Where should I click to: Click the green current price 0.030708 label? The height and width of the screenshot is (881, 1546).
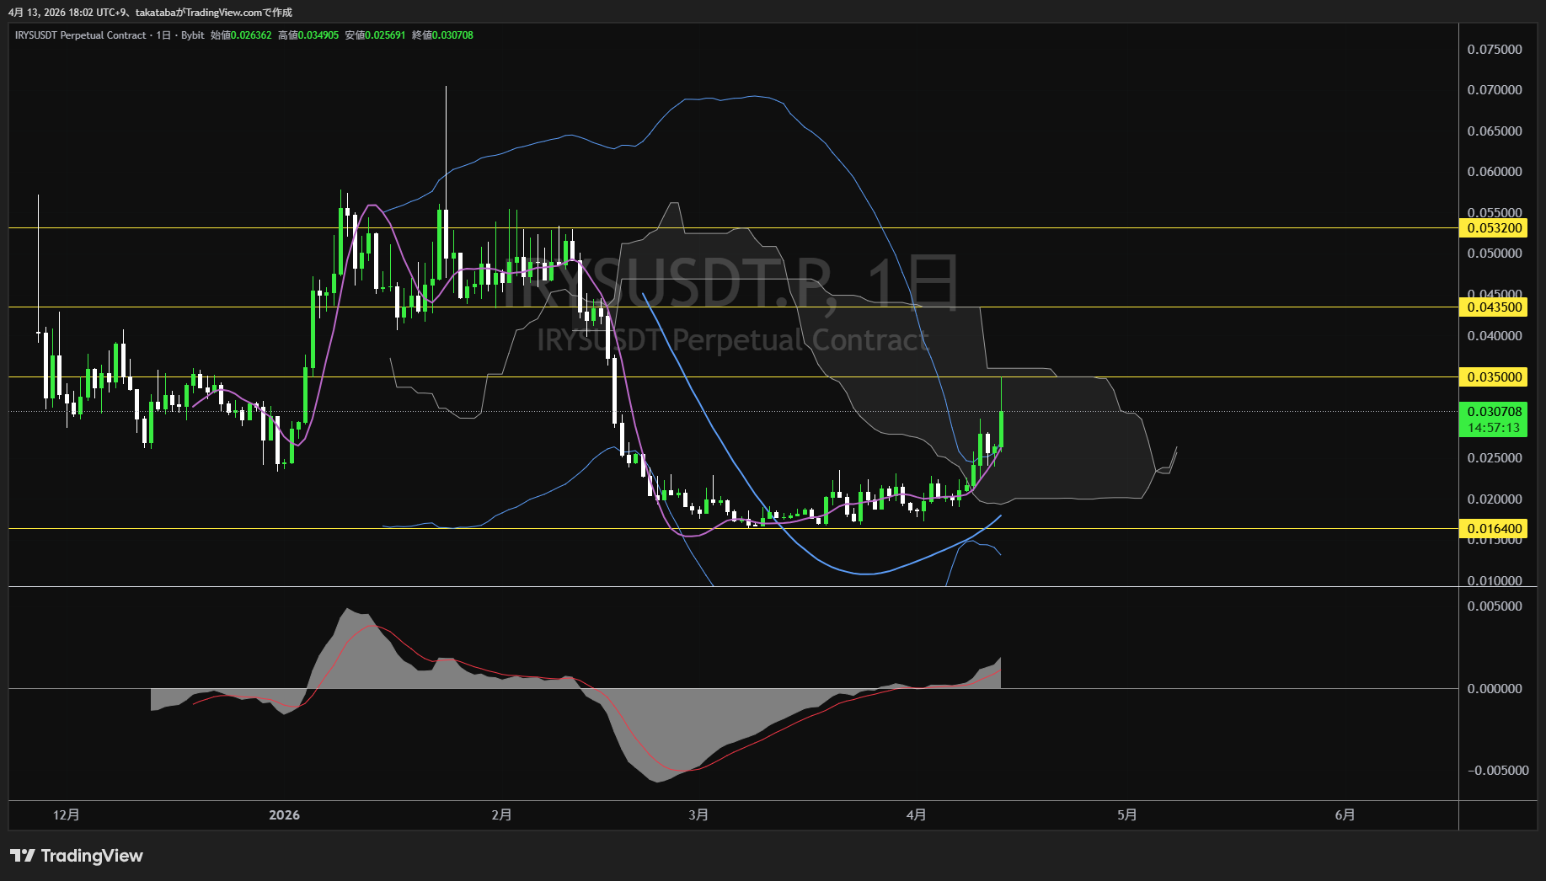tap(1494, 412)
